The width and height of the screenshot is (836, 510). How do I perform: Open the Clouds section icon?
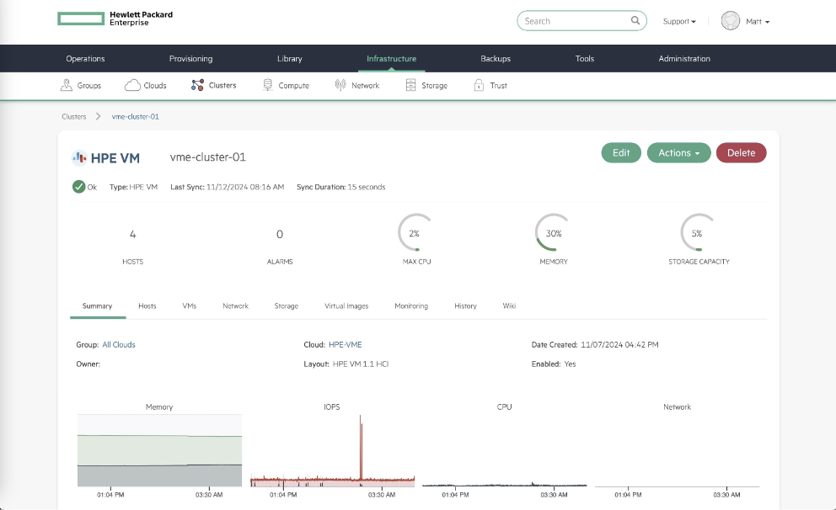(x=132, y=85)
